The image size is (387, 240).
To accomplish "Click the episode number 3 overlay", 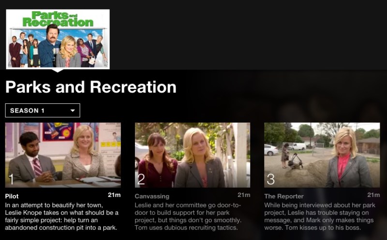I will 271,179.
